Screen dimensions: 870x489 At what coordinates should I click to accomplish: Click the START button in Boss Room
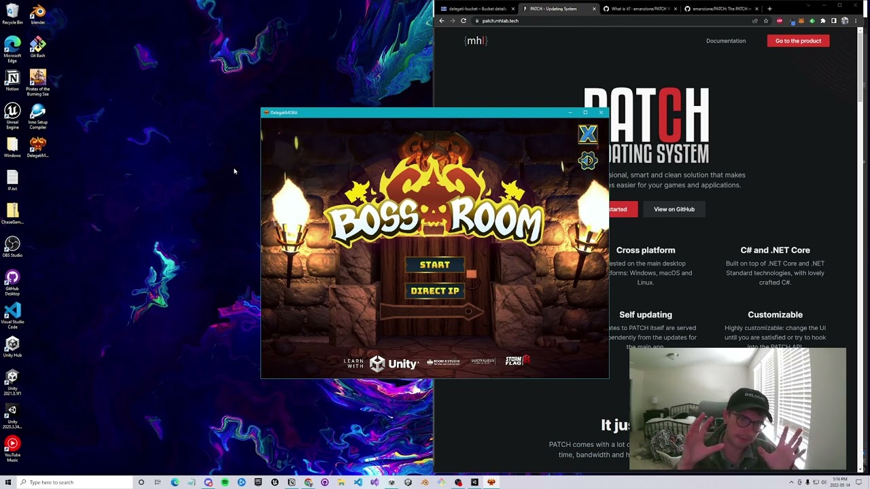pos(435,265)
